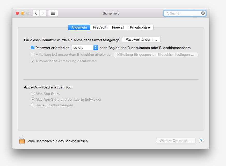
Task: Click the Passwort ändern button
Action: click(141, 40)
